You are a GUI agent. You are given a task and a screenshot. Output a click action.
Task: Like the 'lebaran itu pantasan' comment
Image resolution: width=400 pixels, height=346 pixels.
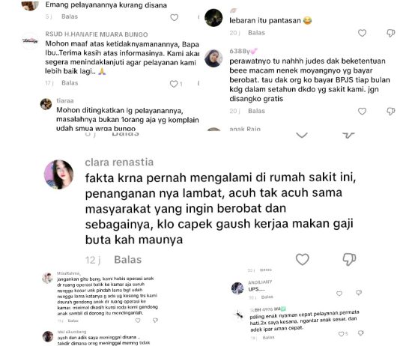tap(362, 33)
